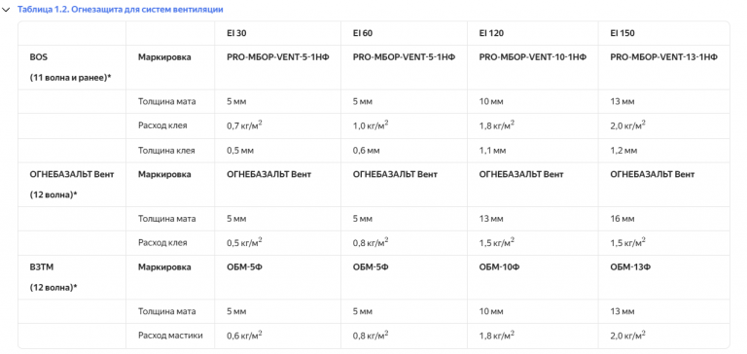Select the Расход мастики row label
The image size is (747, 354).
170,336
